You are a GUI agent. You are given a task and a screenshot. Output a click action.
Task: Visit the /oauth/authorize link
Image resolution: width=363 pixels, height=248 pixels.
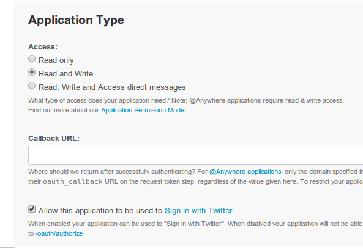[x=59, y=233]
